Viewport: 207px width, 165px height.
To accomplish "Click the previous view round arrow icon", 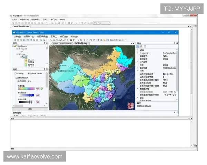I will [x=28, y=40].
